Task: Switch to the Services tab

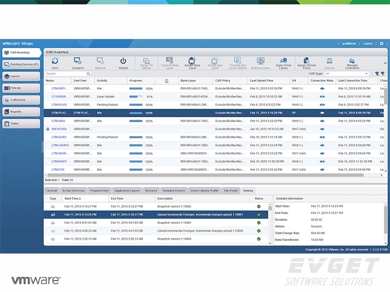Action: pos(151,191)
